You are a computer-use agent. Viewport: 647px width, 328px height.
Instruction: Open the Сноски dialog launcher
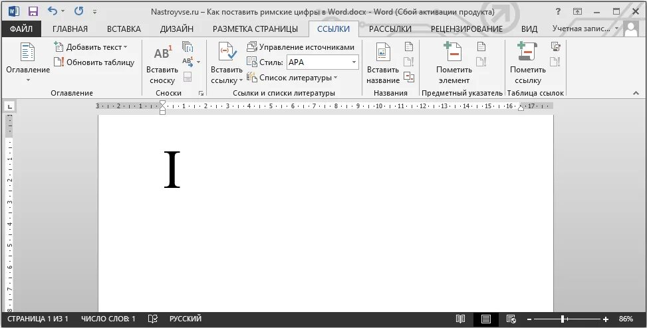point(201,94)
